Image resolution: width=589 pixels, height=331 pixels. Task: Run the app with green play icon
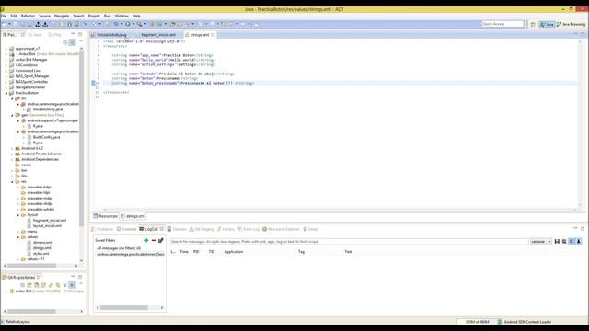[x=128, y=24]
